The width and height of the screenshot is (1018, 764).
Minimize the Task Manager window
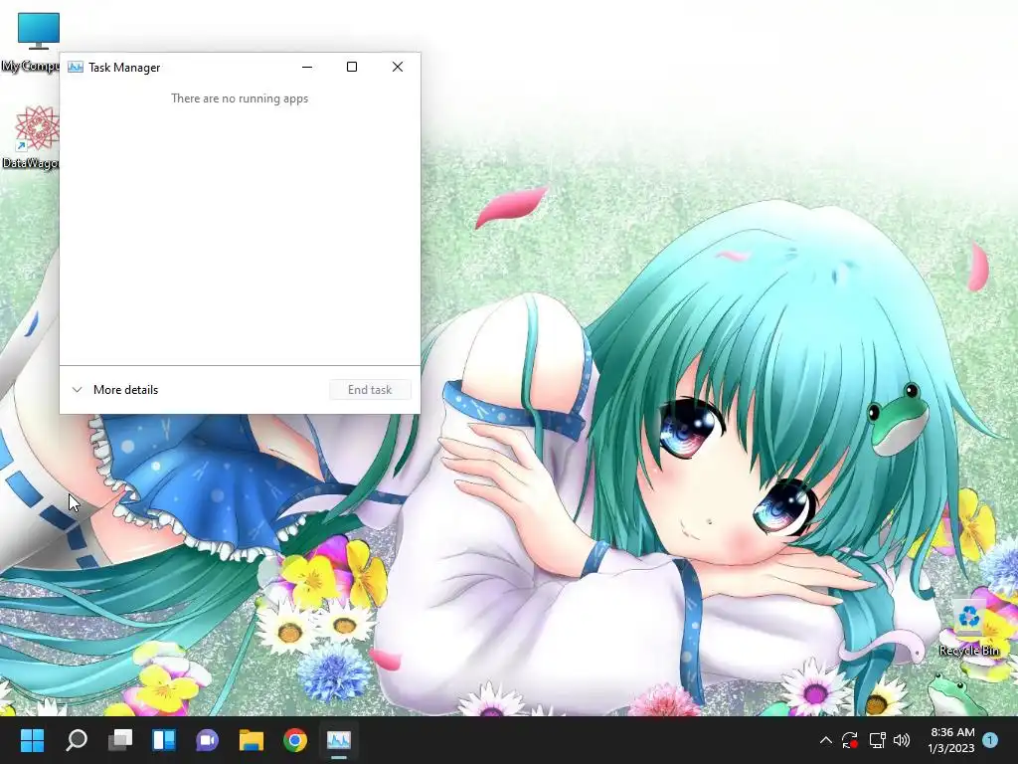tap(307, 67)
